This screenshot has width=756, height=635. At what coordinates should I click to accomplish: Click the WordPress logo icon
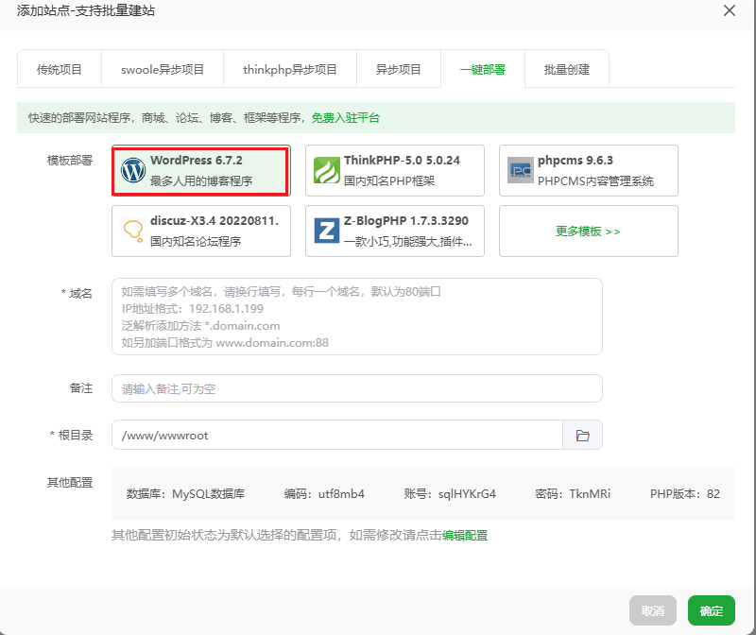pos(133,170)
